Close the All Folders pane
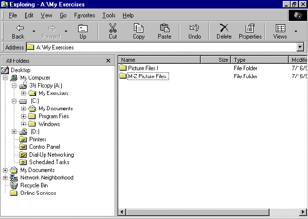 coord(108,60)
